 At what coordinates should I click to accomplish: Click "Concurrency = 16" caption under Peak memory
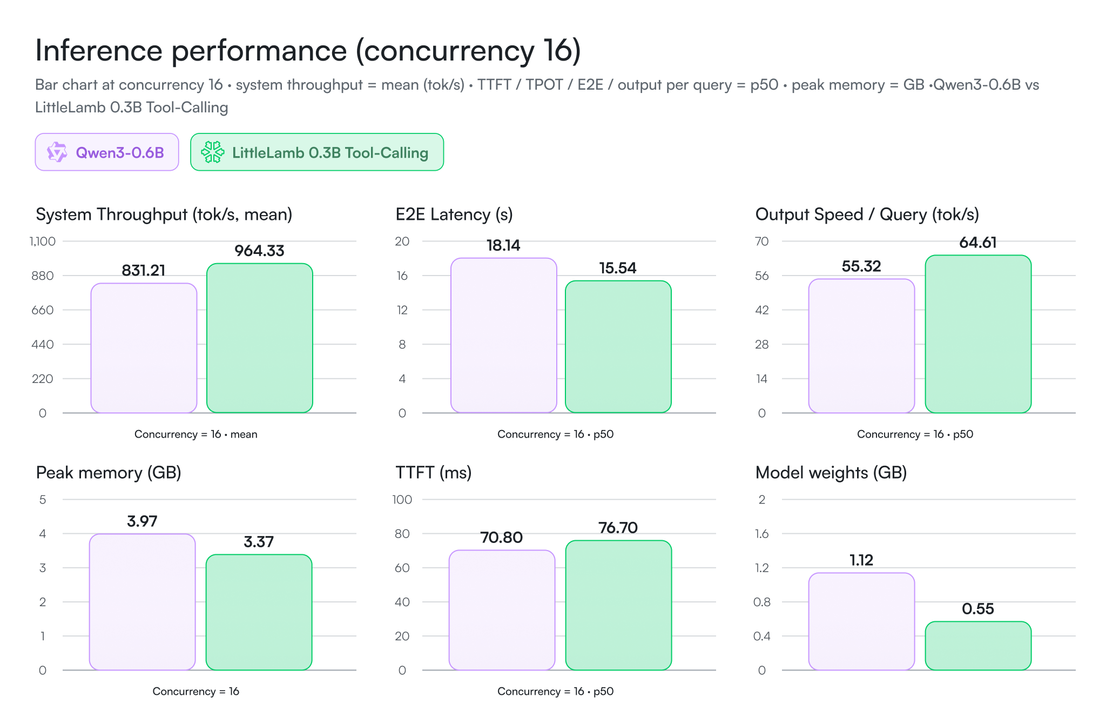click(x=196, y=691)
